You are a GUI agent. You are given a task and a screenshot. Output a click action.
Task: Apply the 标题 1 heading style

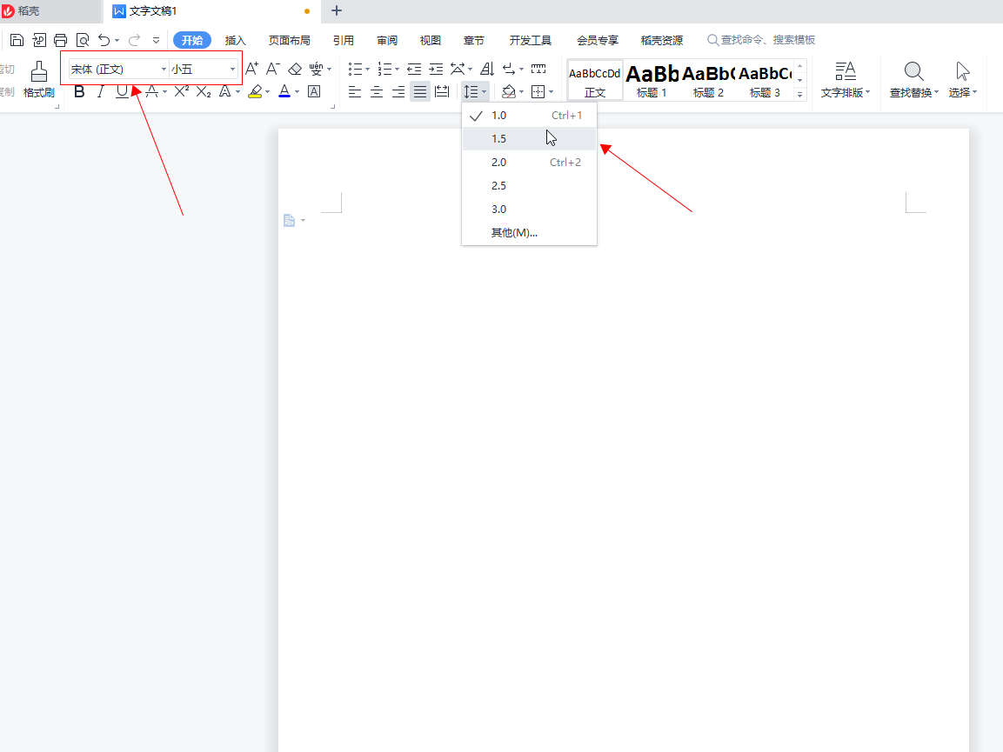(652, 79)
